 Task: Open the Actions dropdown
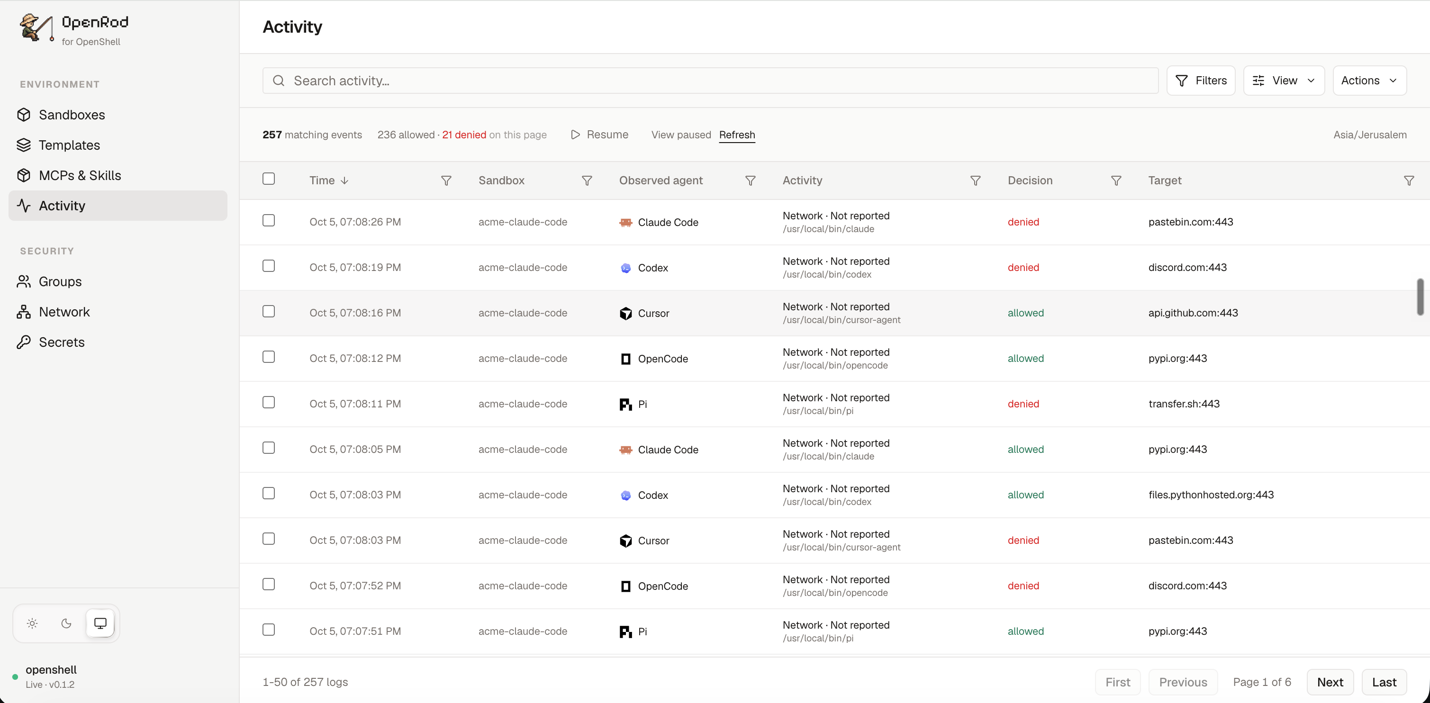(x=1369, y=81)
